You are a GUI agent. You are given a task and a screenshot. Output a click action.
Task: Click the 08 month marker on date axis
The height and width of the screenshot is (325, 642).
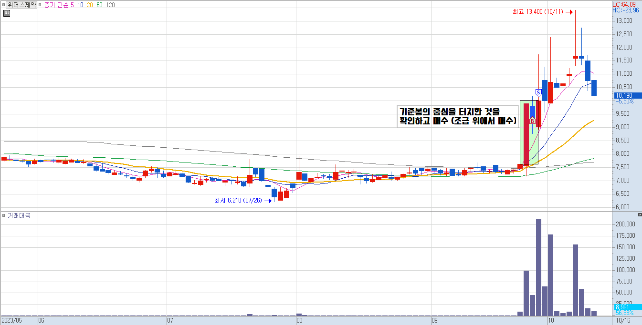(299, 321)
